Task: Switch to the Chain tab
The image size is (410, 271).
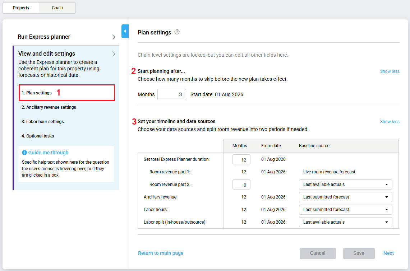Action: coord(57,8)
